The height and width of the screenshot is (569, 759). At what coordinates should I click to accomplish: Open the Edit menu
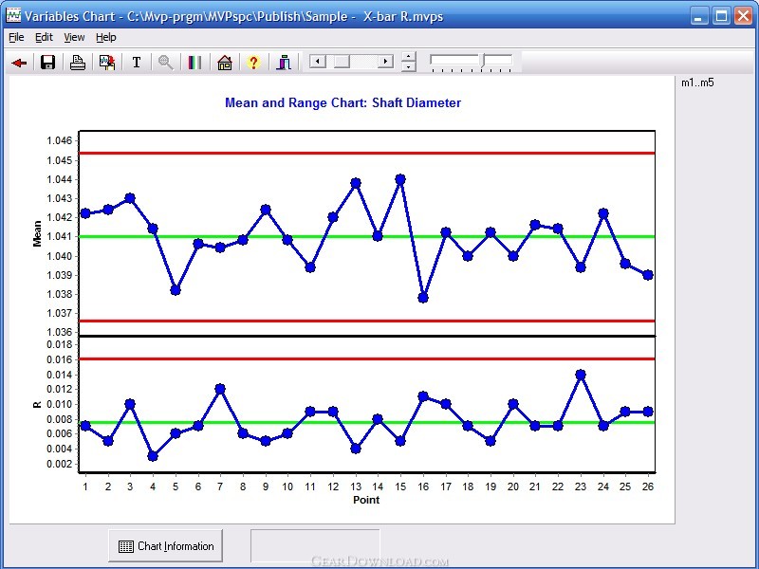tap(44, 37)
